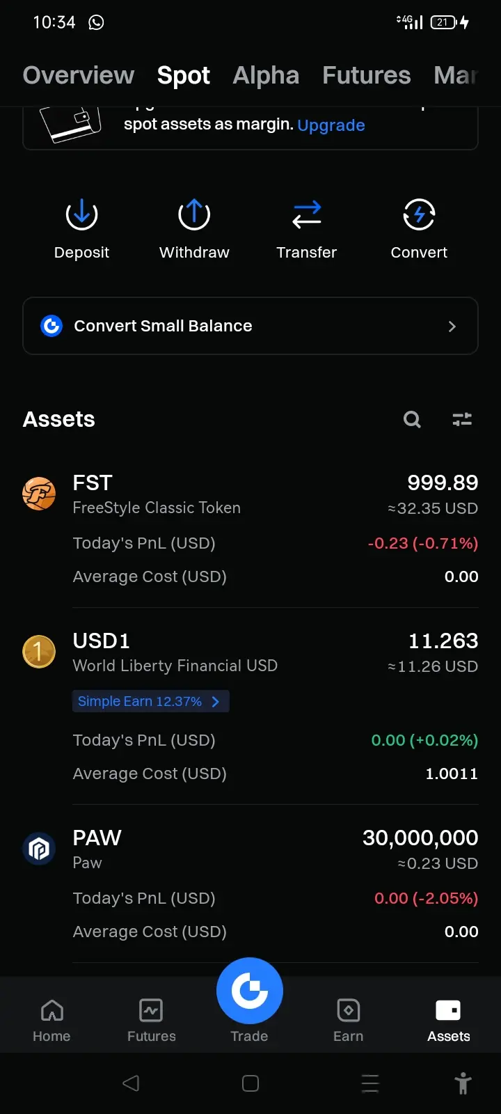
Task: Select the Transfer arrows icon
Action: [307, 214]
